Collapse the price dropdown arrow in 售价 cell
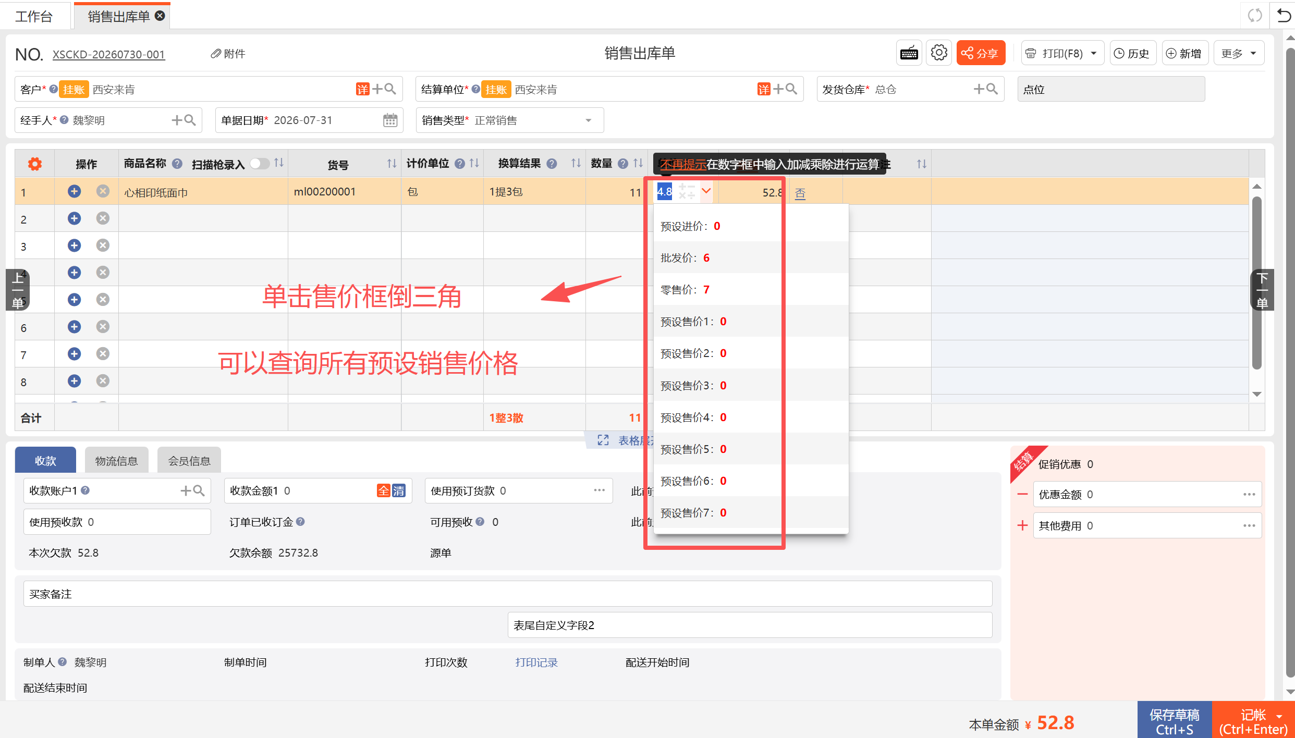The image size is (1295, 738). pyautogui.click(x=706, y=191)
